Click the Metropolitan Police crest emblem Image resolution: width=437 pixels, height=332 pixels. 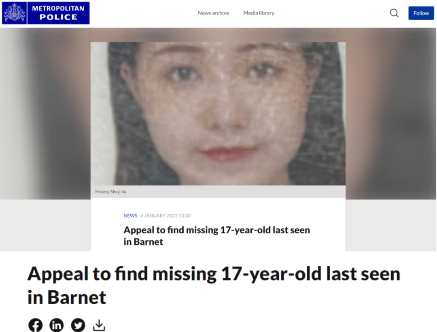pyautogui.click(x=14, y=13)
